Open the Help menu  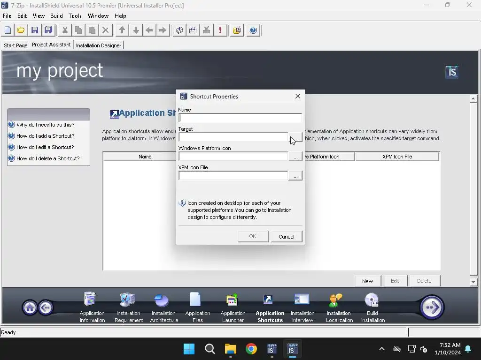tap(120, 16)
